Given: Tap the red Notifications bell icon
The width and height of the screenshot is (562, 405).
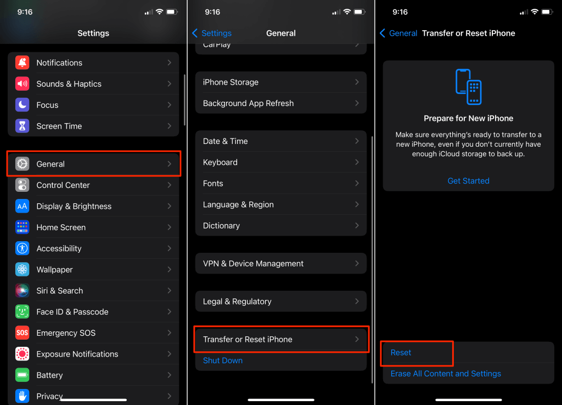Looking at the screenshot, I should (x=22, y=63).
